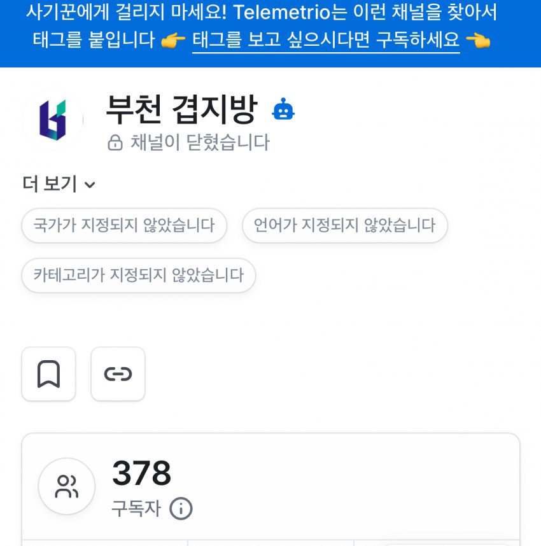The height and width of the screenshot is (546, 541).
Task: Click the lock icon under channel title
Action: click(115, 143)
